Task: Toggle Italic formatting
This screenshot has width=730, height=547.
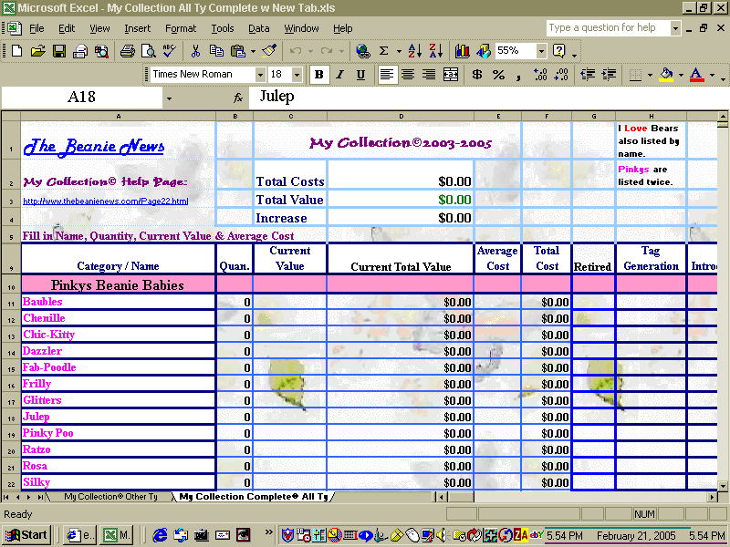Action: (x=339, y=75)
